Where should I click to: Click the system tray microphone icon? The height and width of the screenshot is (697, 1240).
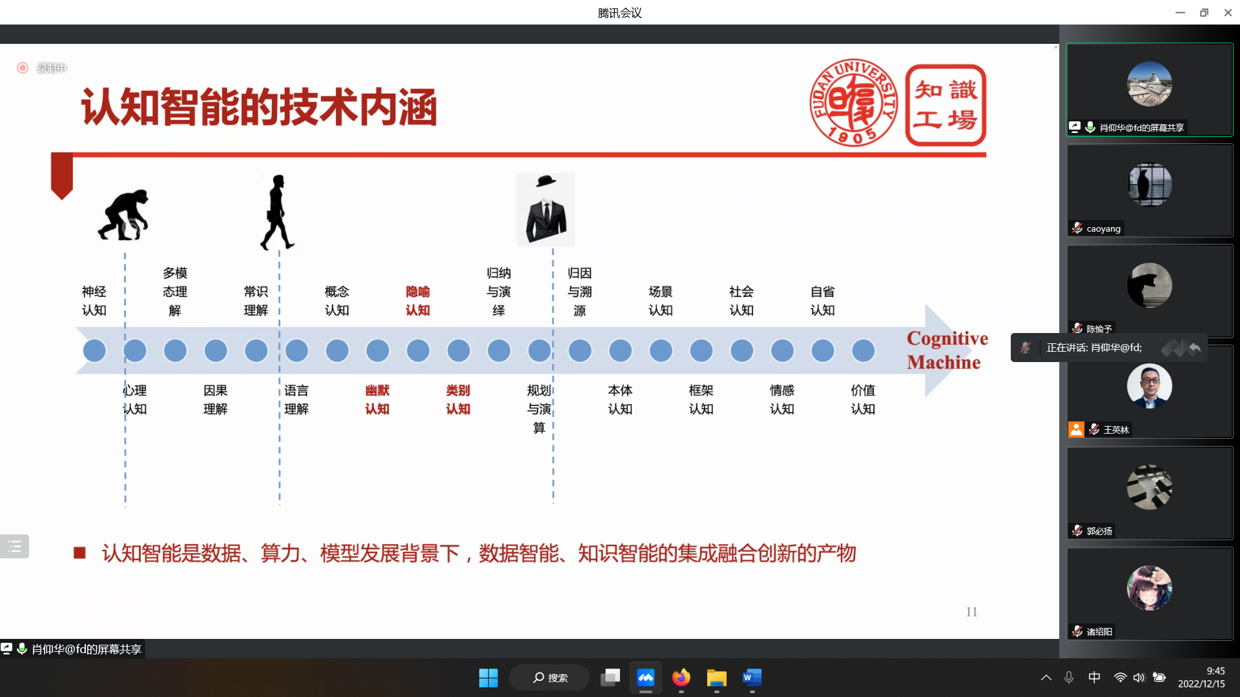[1069, 678]
